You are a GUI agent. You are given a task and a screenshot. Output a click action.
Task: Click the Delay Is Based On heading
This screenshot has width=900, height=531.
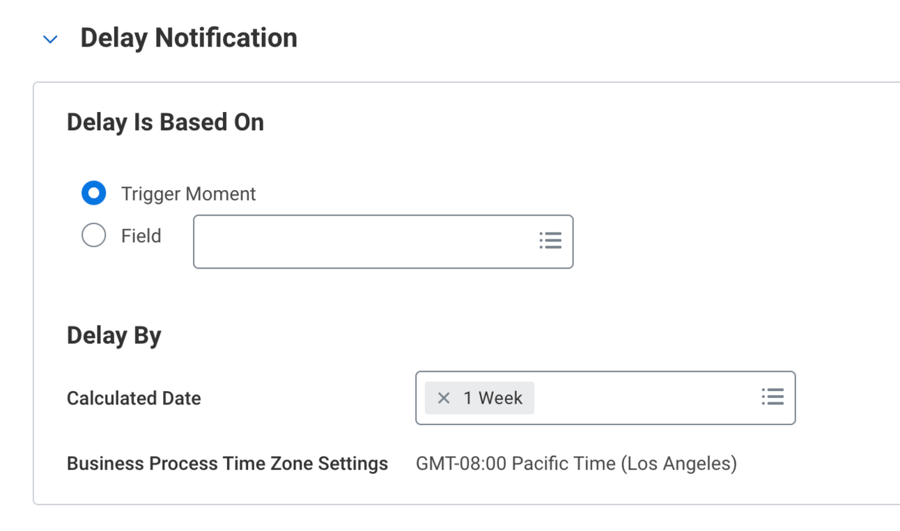click(165, 122)
